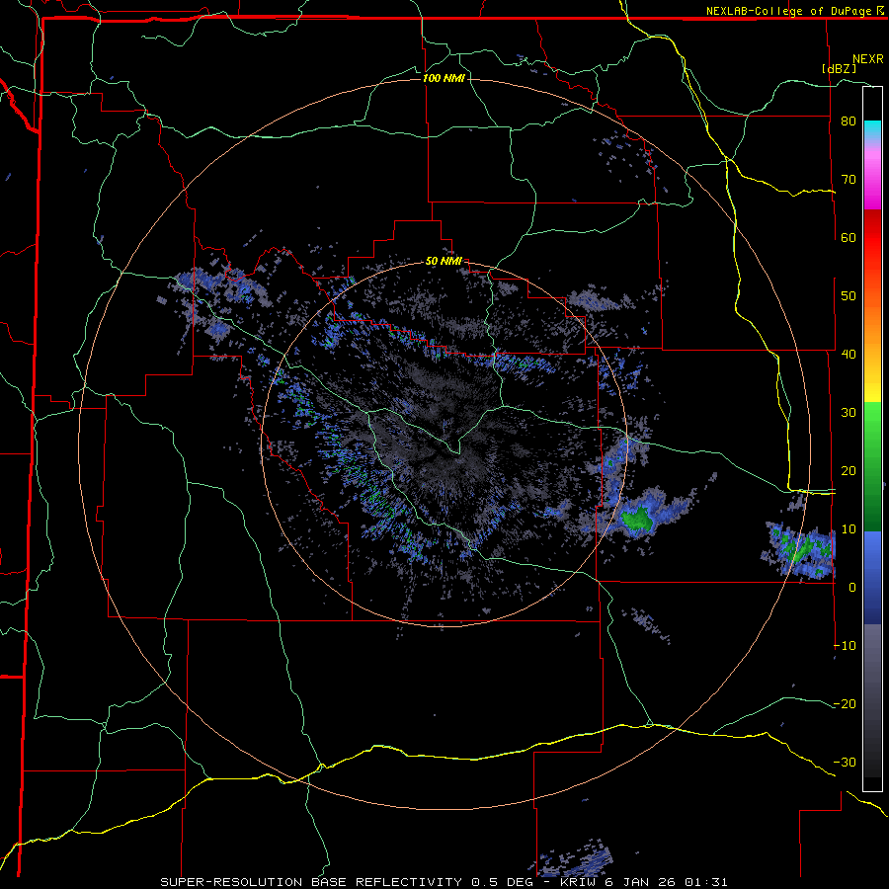Click the [dBZ] units label

pos(839,68)
